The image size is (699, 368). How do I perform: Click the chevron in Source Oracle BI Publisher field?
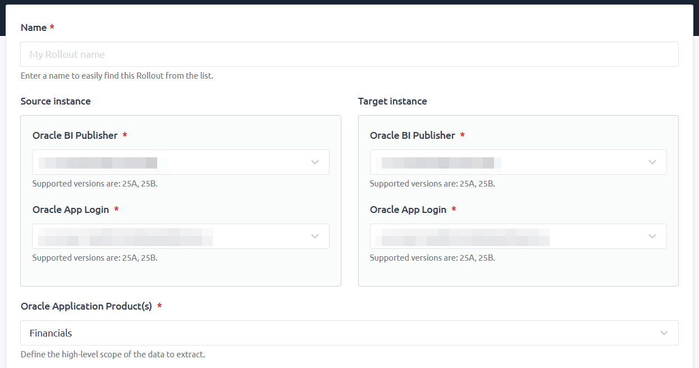tap(315, 162)
